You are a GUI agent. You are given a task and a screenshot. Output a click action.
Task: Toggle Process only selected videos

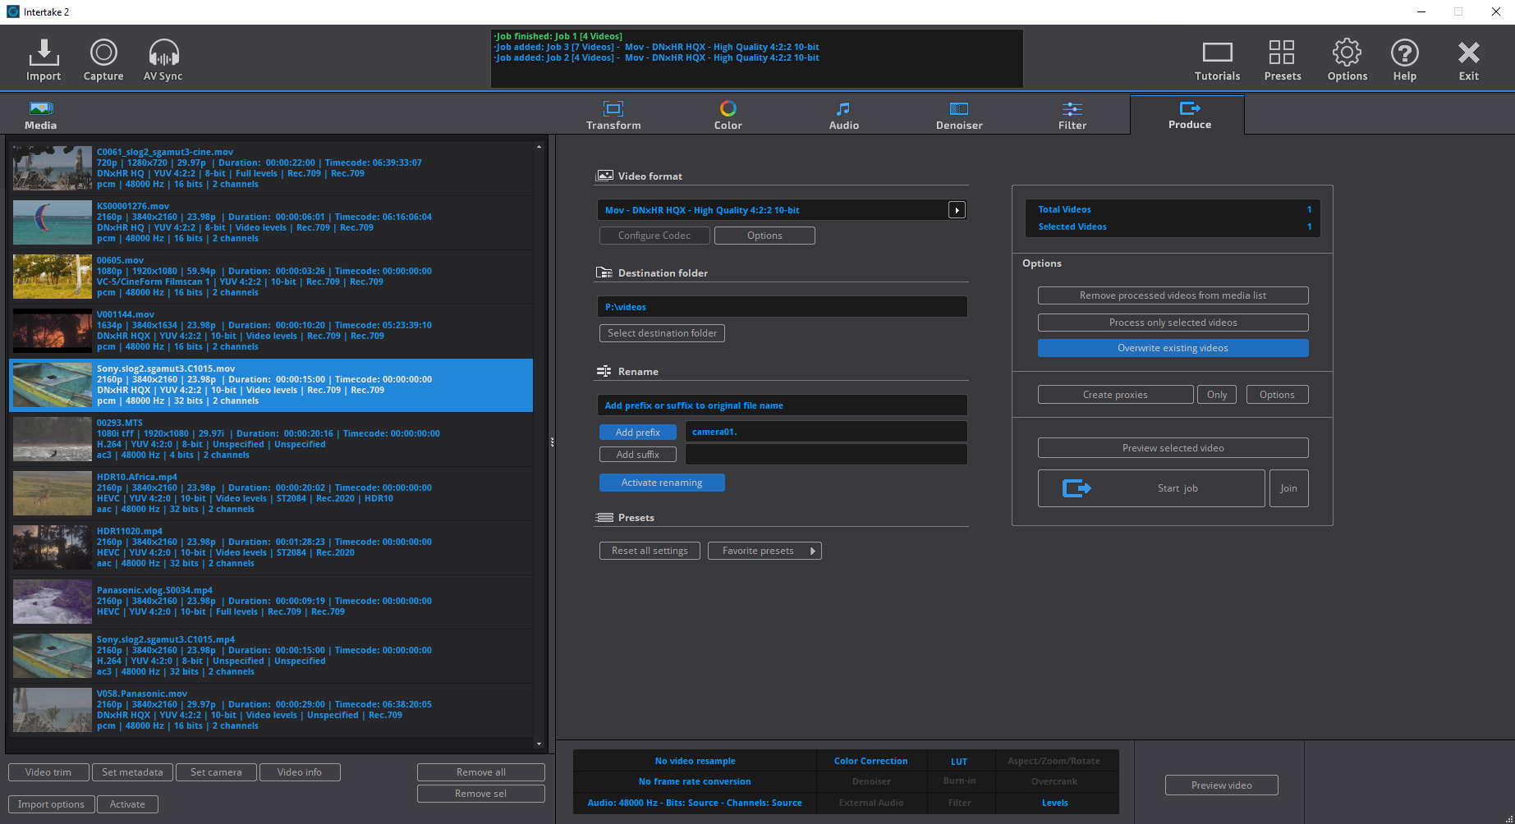(x=1173, y=323)
